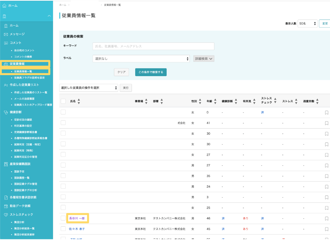
Task: Expand the 詳細検索 options
Action: coord(204,59)
